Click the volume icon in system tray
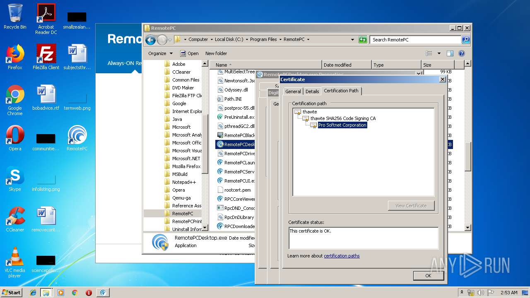This screenshot has width=530, height=298. pyautogui.click(x=481, y=293)
